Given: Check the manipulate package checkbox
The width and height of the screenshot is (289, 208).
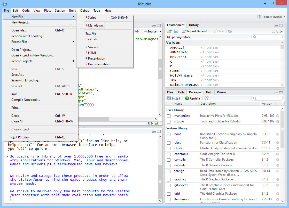Looking at the screenshot, I should point(169,116).
